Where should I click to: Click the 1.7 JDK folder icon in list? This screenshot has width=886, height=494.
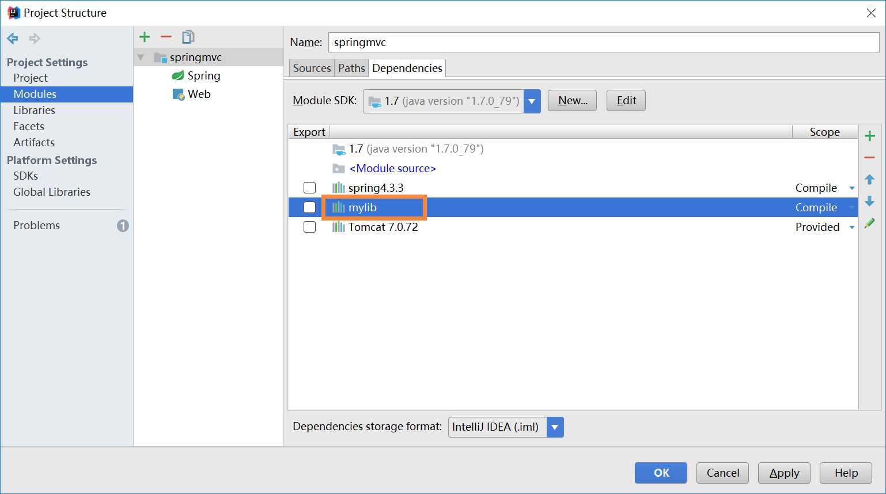pos(339,149)
